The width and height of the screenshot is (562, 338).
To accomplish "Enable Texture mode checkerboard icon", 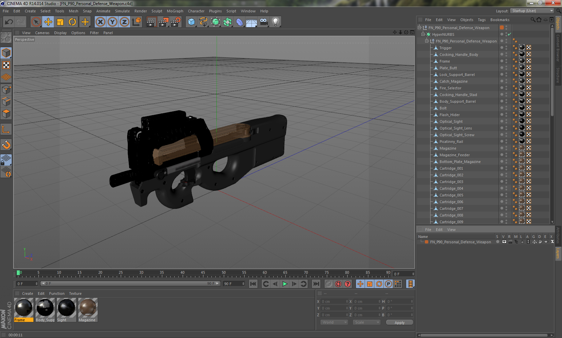I will click(6, 65).
